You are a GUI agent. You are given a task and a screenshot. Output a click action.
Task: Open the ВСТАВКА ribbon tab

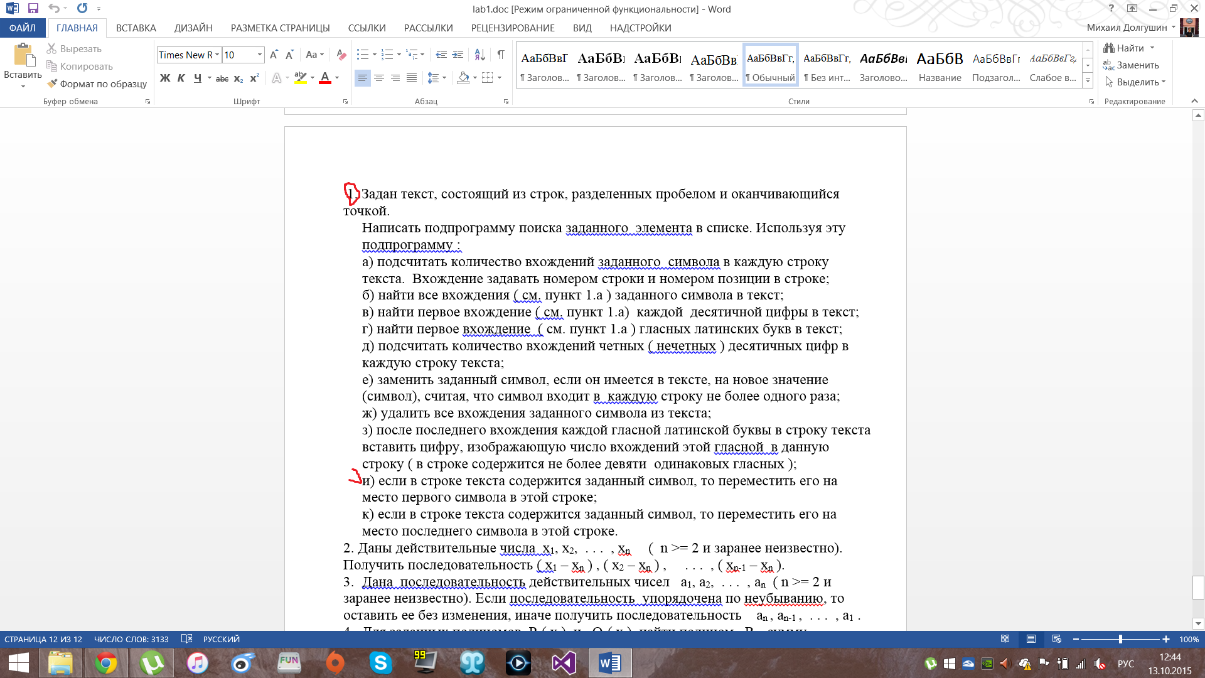(136, 28)
